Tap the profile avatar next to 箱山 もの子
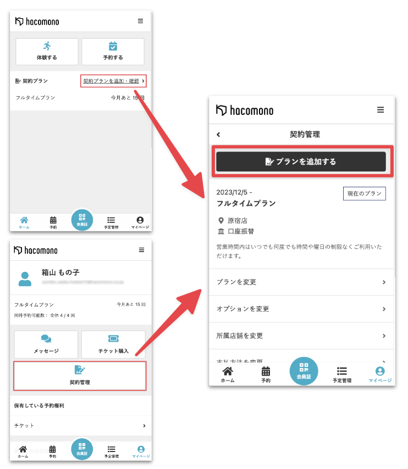The height and width of the screenshot is (469, 408). (x=25, y=278)
